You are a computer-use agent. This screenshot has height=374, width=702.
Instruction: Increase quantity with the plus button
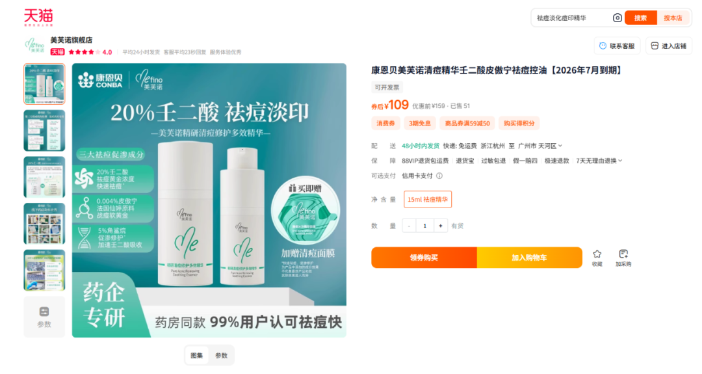pos(441,226)
